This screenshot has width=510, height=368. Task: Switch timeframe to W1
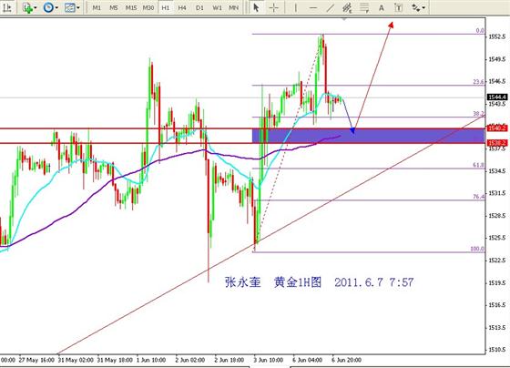pos(217,7)
